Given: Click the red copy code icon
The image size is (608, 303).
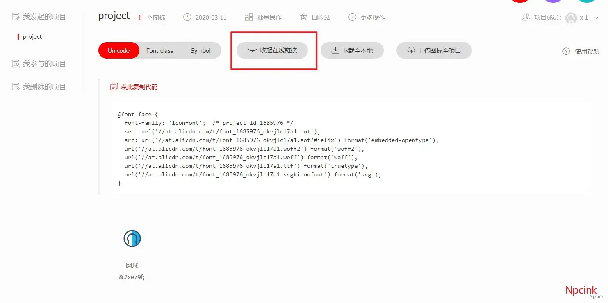Looking at the screenshot, I should [114, 87].
